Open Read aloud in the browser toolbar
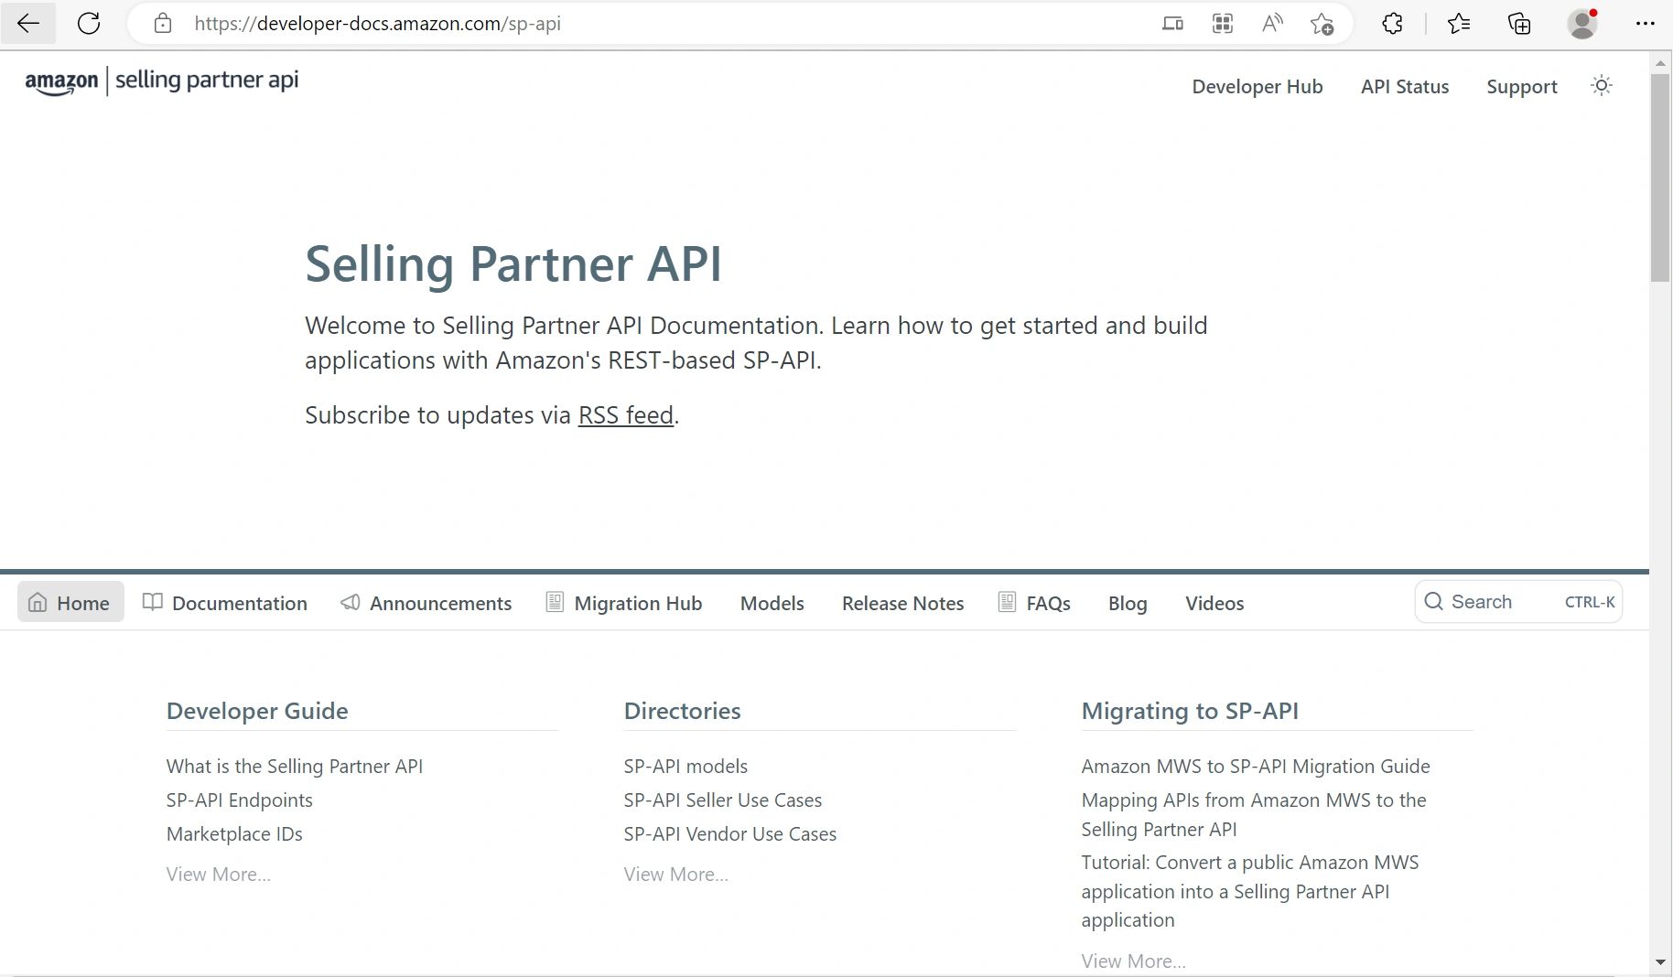Image resolution: width=1673 pixels, height=977 pixels. pyautogui.click(x=1272, y=24)
